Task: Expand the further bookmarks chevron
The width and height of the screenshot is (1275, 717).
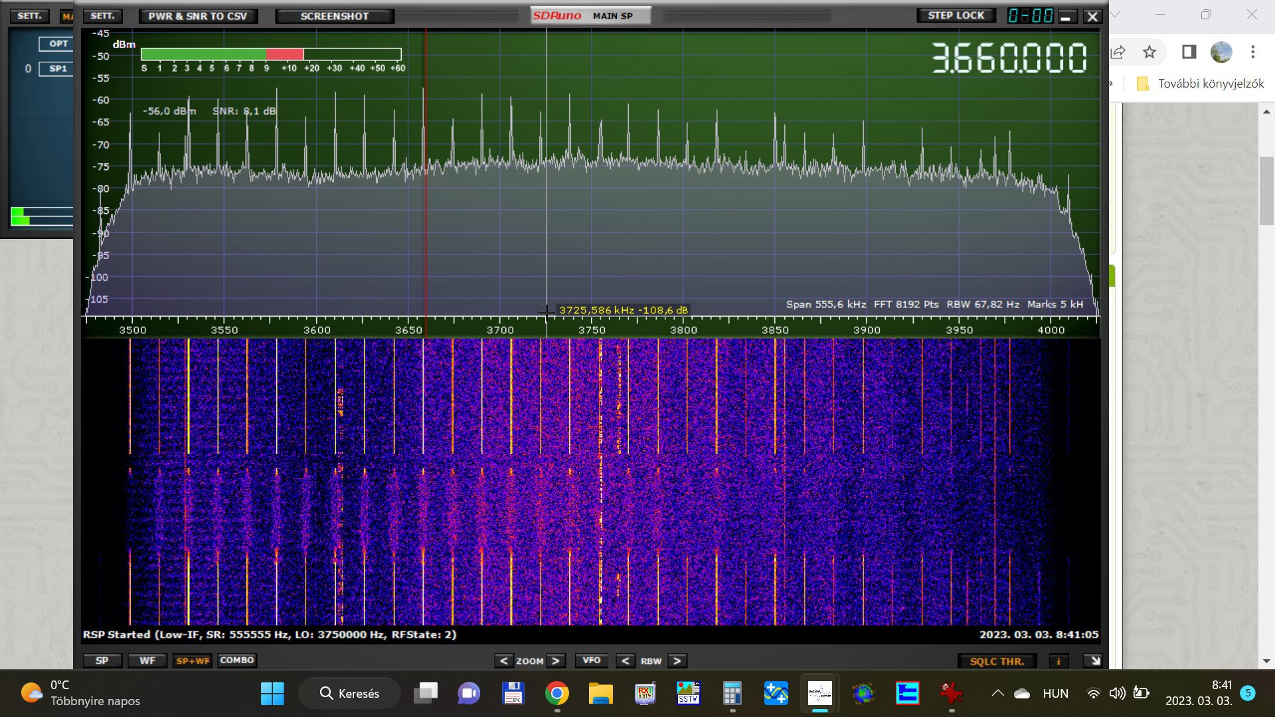Action: pos(1112,84)
